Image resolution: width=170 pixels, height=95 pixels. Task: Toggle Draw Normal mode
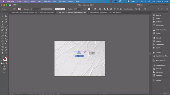(2, 66)
